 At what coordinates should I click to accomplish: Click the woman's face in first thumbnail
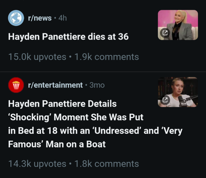click(179, 17)
